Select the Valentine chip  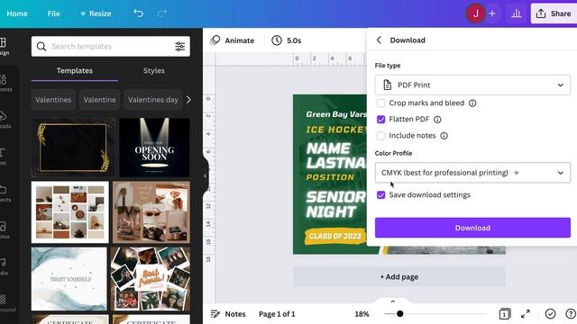click(99, 100)
